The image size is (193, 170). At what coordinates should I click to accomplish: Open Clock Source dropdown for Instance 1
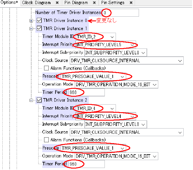point(180,61)
